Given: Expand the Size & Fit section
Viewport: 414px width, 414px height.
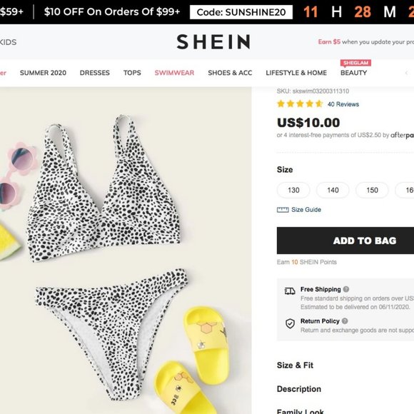Looking at the screenshot, I should click(295, 365).
